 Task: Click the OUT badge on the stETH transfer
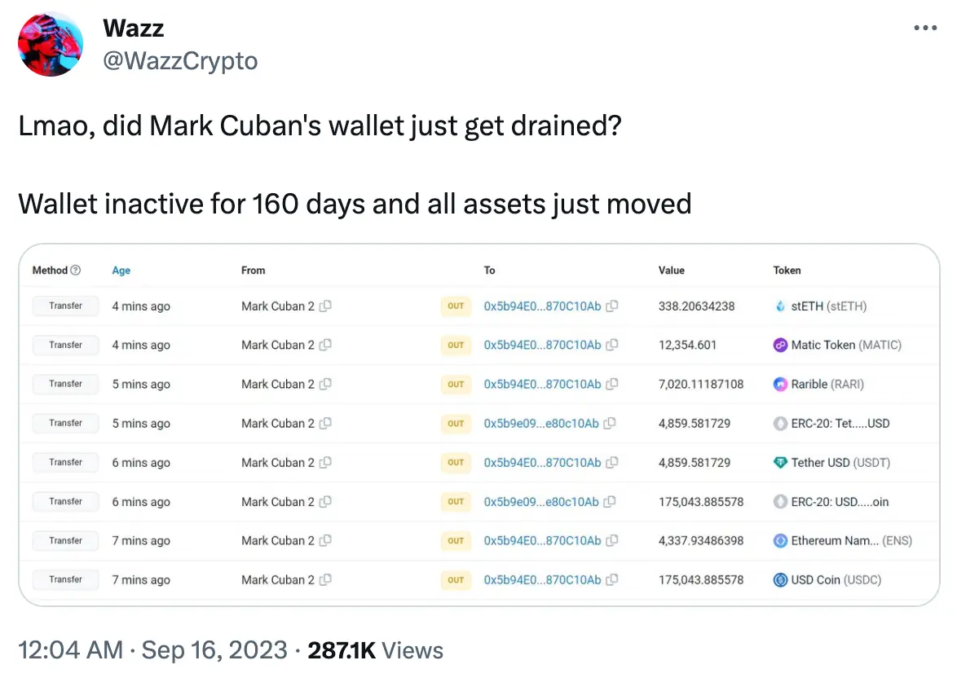point(456,306)
